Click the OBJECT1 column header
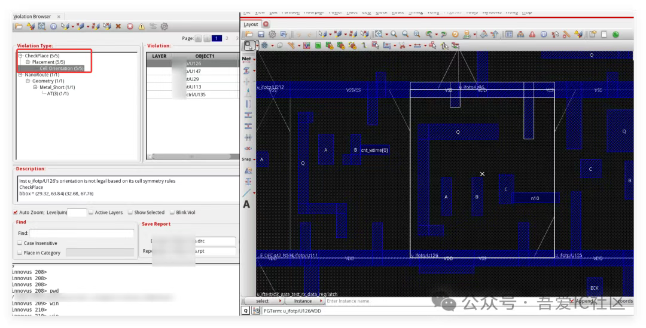Viewport: 646px width, 328px height. pos(205,56)
